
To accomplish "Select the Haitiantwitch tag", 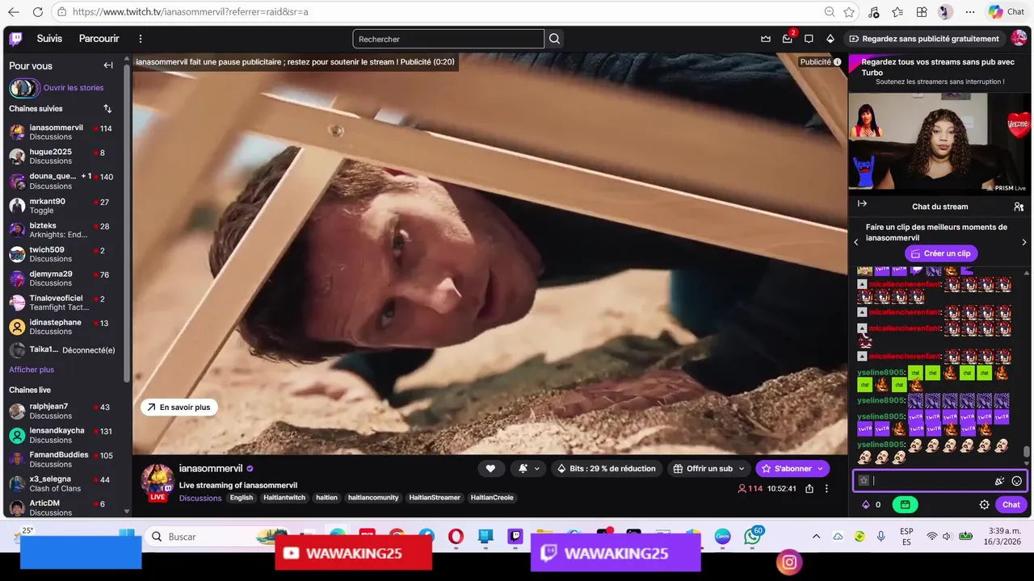I will (x=284, y=498).
